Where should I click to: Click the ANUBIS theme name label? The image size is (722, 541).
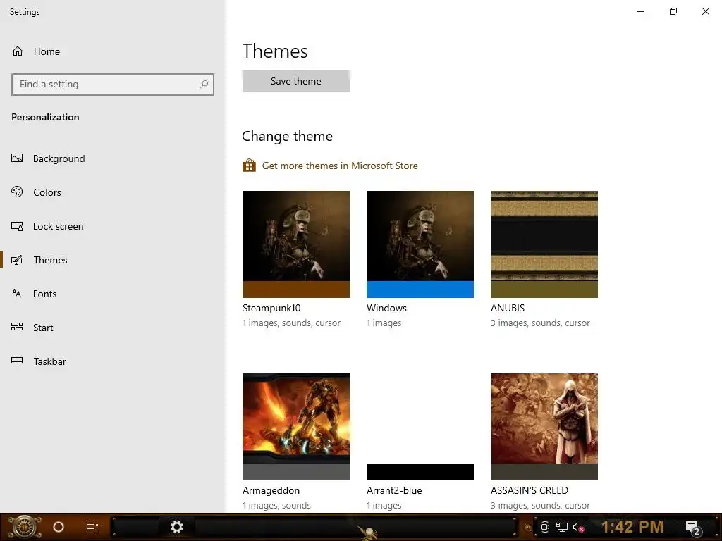tap(508, 309)
